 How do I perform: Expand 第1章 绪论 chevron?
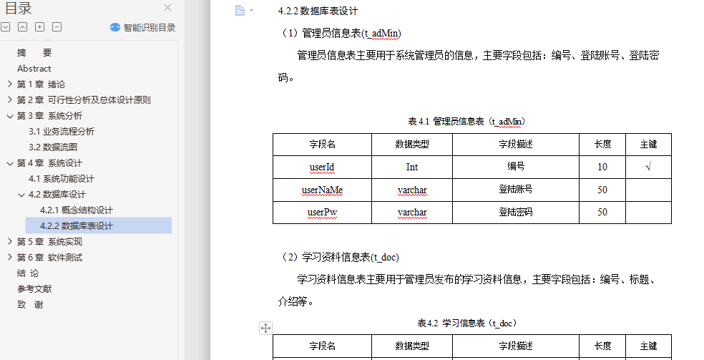coord(10,84)
